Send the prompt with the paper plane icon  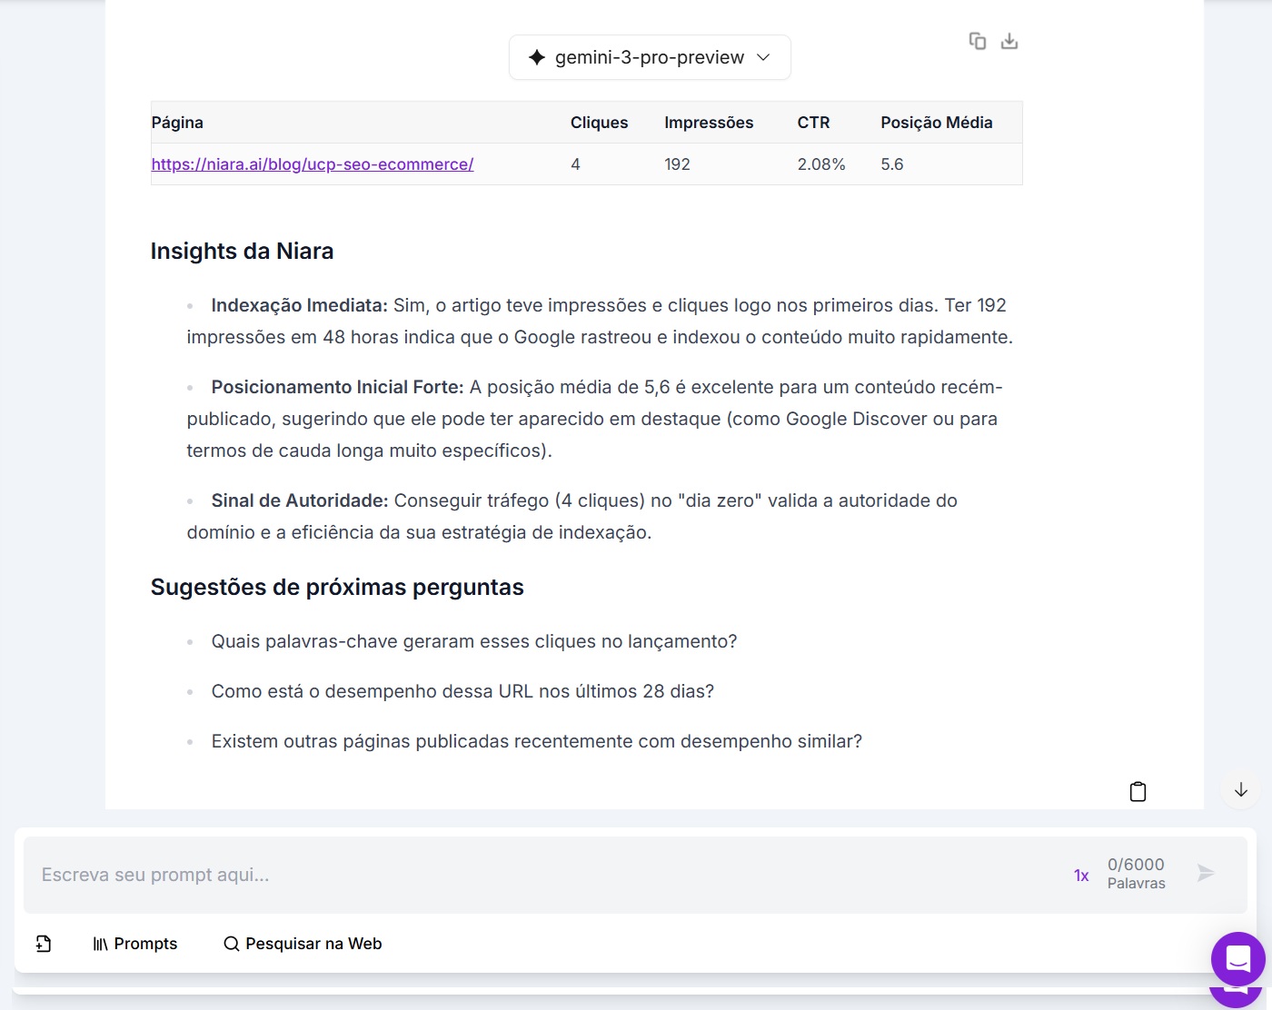tap(1206, 874)
